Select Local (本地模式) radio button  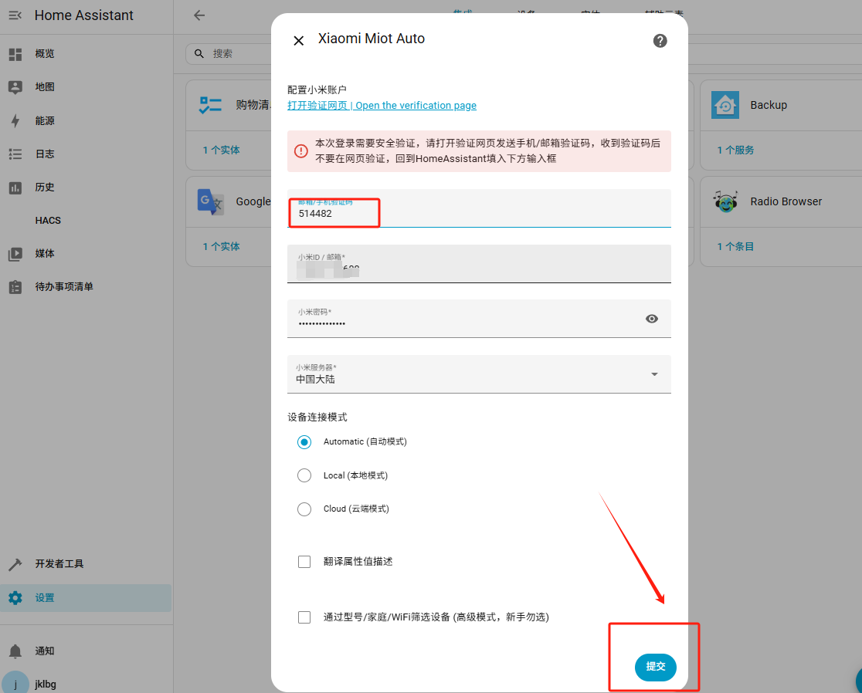pos(304,475)
